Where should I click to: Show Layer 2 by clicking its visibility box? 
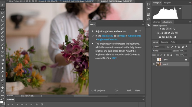click(154, 59)
